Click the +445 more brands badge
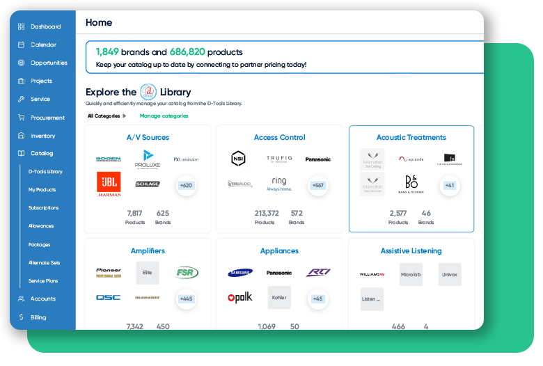 [186, 299]
